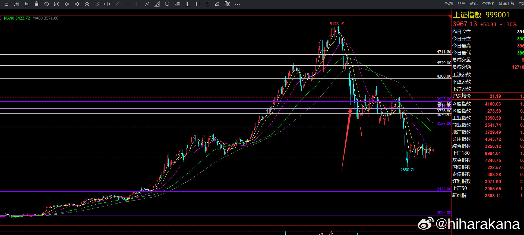
Task: Click the double up chevron icon
Action: [x=87, y=4]
